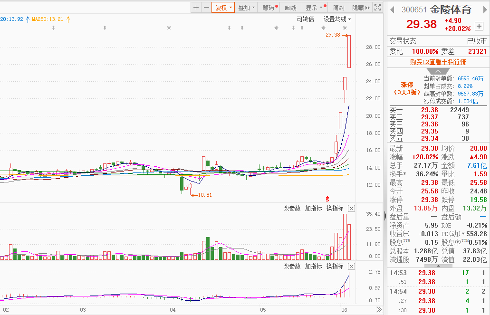Switch to 简约 simplified mode

click(338, 8)
